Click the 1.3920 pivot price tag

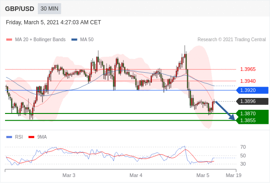click(252, 90)
